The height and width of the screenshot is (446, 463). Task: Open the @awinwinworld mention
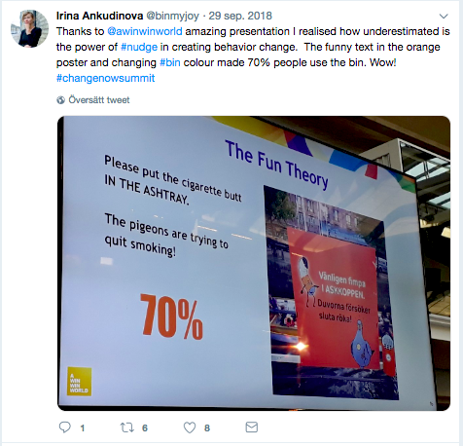click(x=145, y=31)
